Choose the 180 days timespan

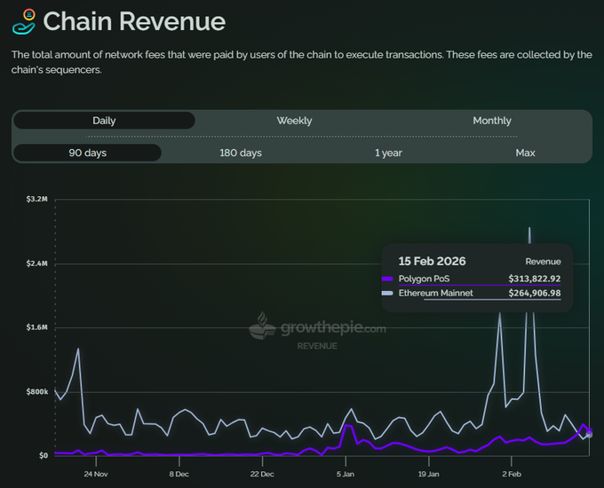(x=241, y=153)
